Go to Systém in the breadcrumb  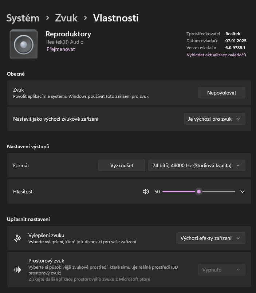(x=23, y=18)
